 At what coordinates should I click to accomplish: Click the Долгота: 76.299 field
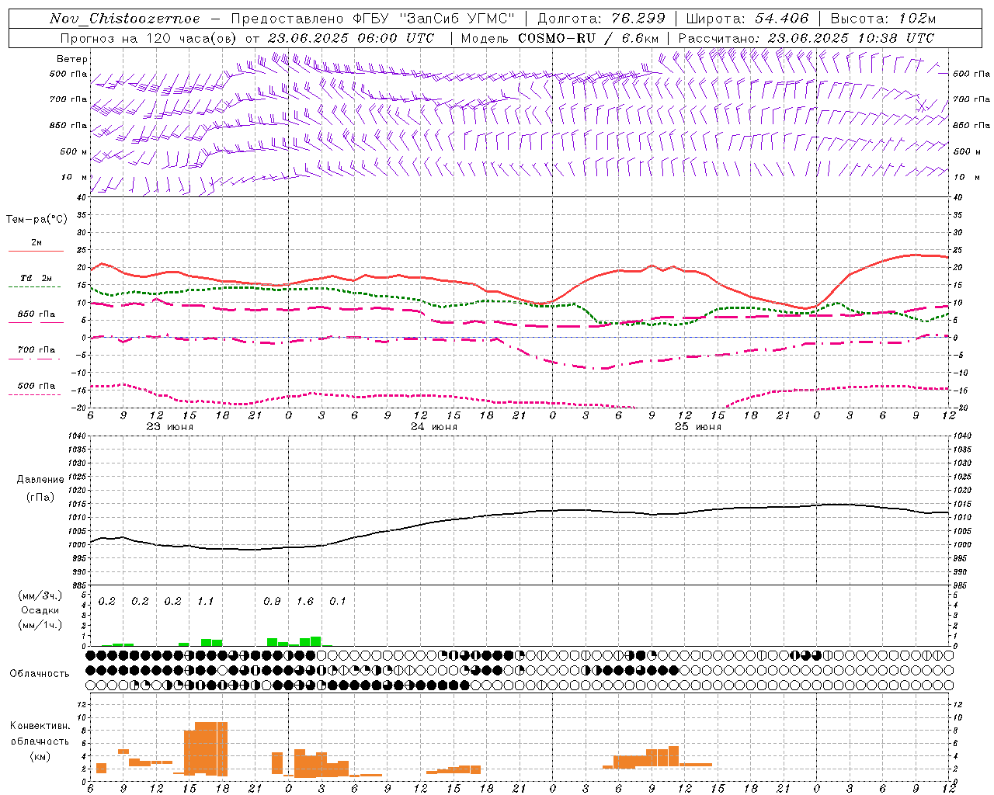(601, 19)
